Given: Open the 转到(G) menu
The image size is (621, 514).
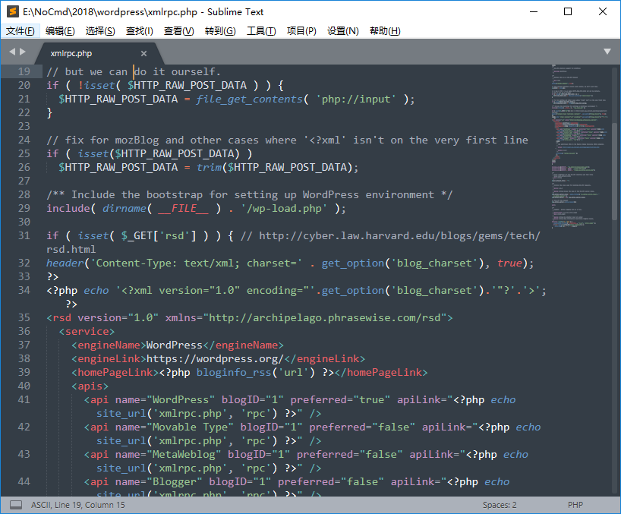Looking at the screenshot, I should 220,31.
